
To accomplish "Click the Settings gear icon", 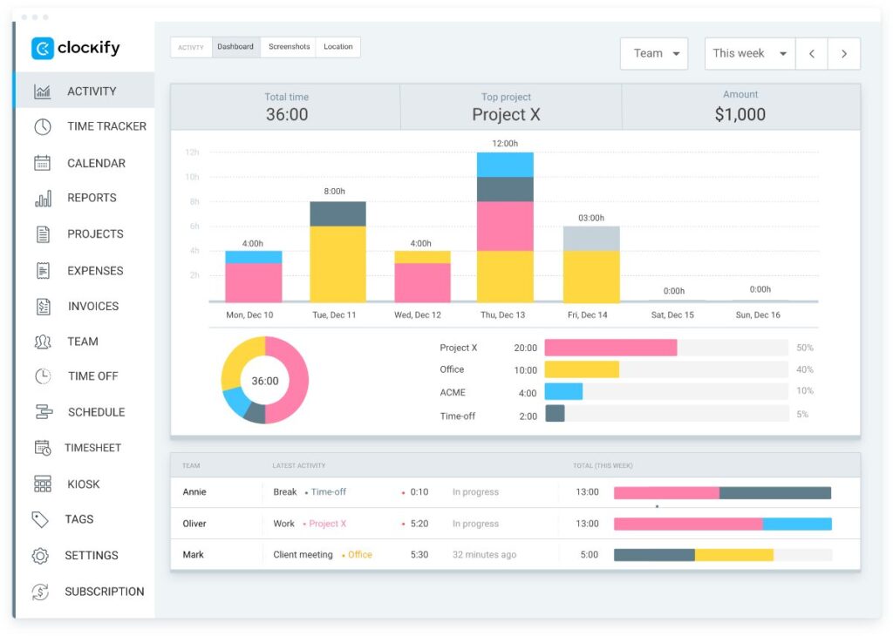I will (40, 556).
